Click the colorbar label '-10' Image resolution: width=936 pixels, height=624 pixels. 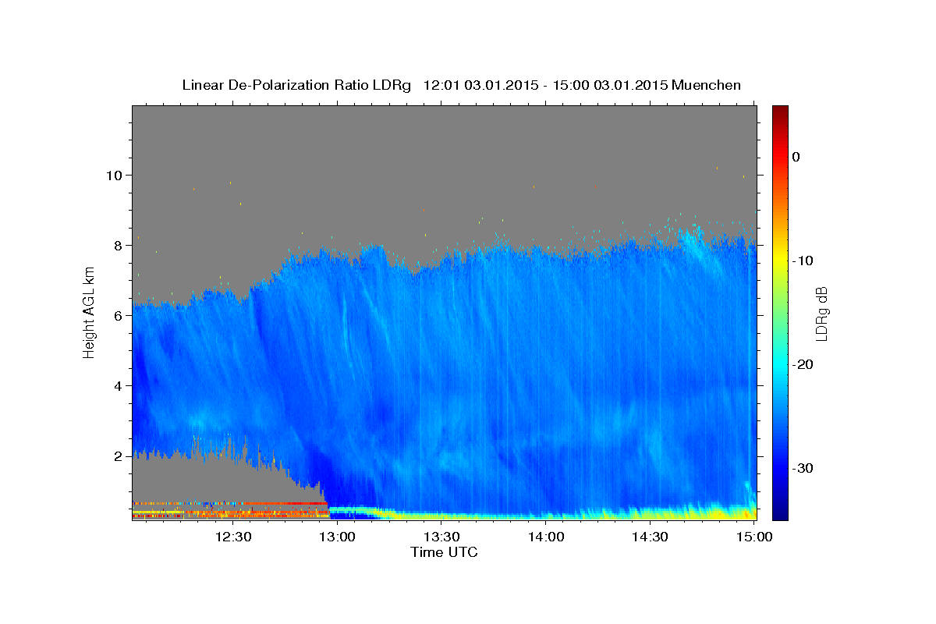coord(803,261)
